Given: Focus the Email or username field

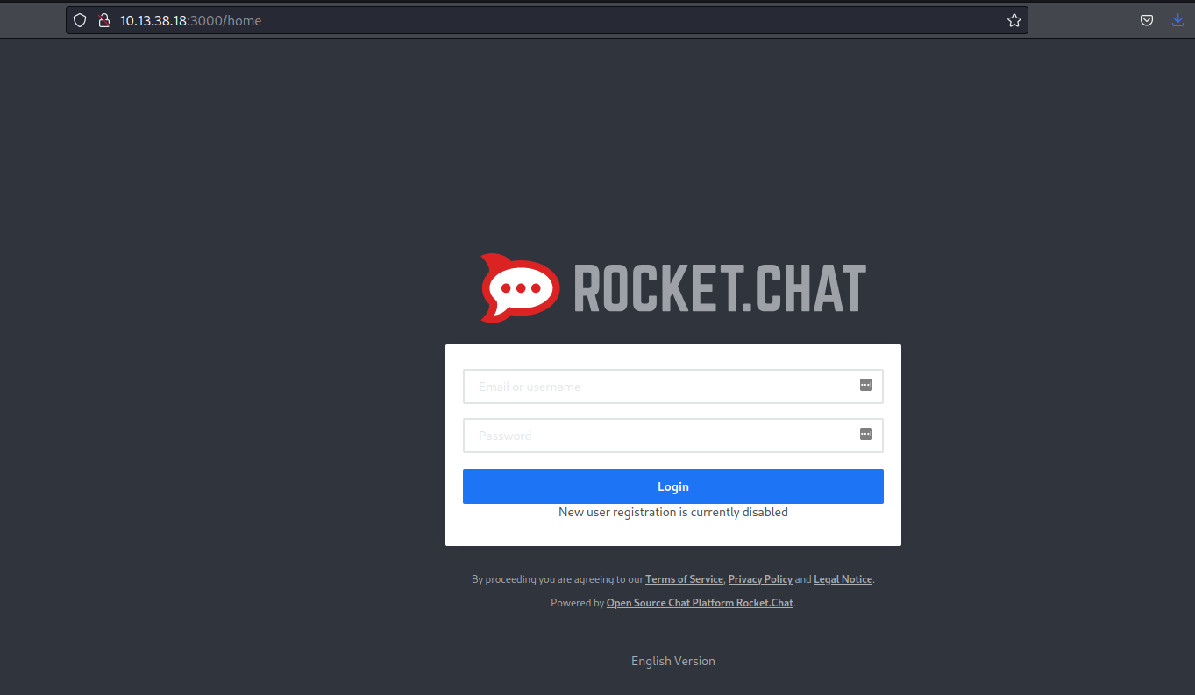Looking at the screenshot, I should (x=673, y=387).
